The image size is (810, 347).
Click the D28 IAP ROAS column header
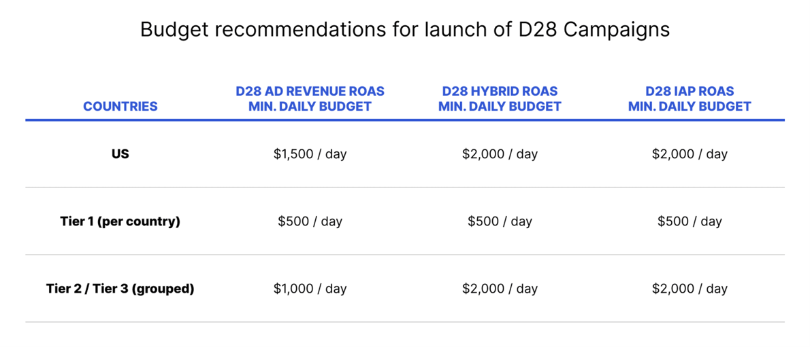click(689, 99)
